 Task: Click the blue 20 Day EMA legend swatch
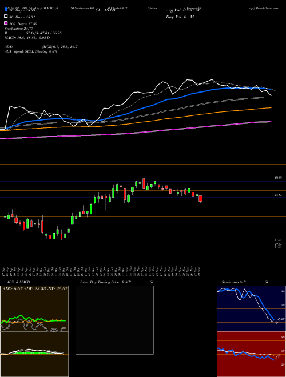pos(6,9)
